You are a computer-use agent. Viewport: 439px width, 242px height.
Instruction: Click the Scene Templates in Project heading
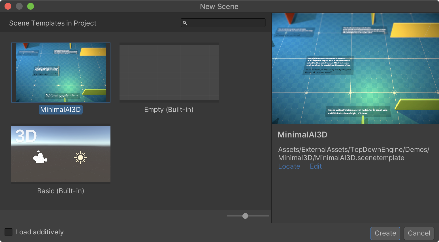53,23
